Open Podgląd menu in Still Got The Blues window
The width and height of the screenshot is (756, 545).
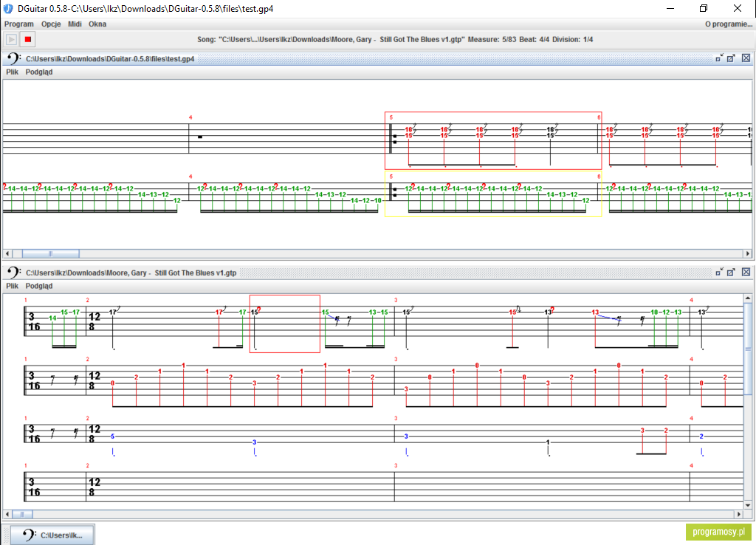coord(39,286)
